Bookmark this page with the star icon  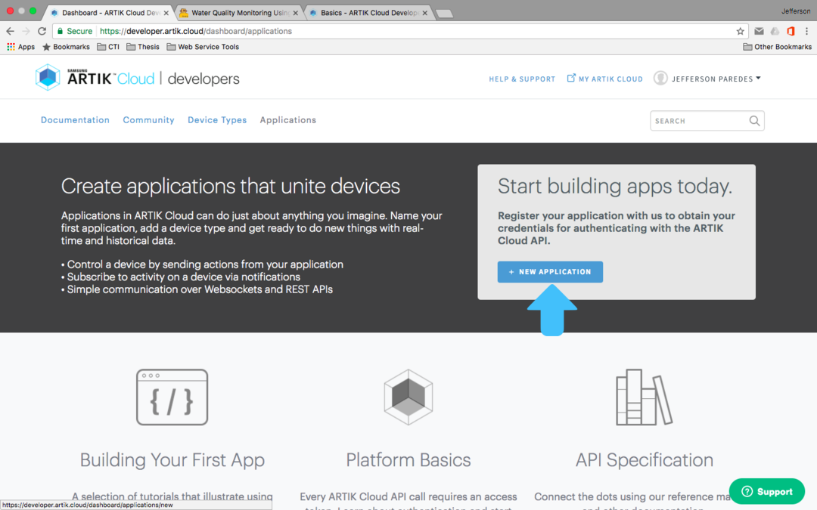point(740,31)
